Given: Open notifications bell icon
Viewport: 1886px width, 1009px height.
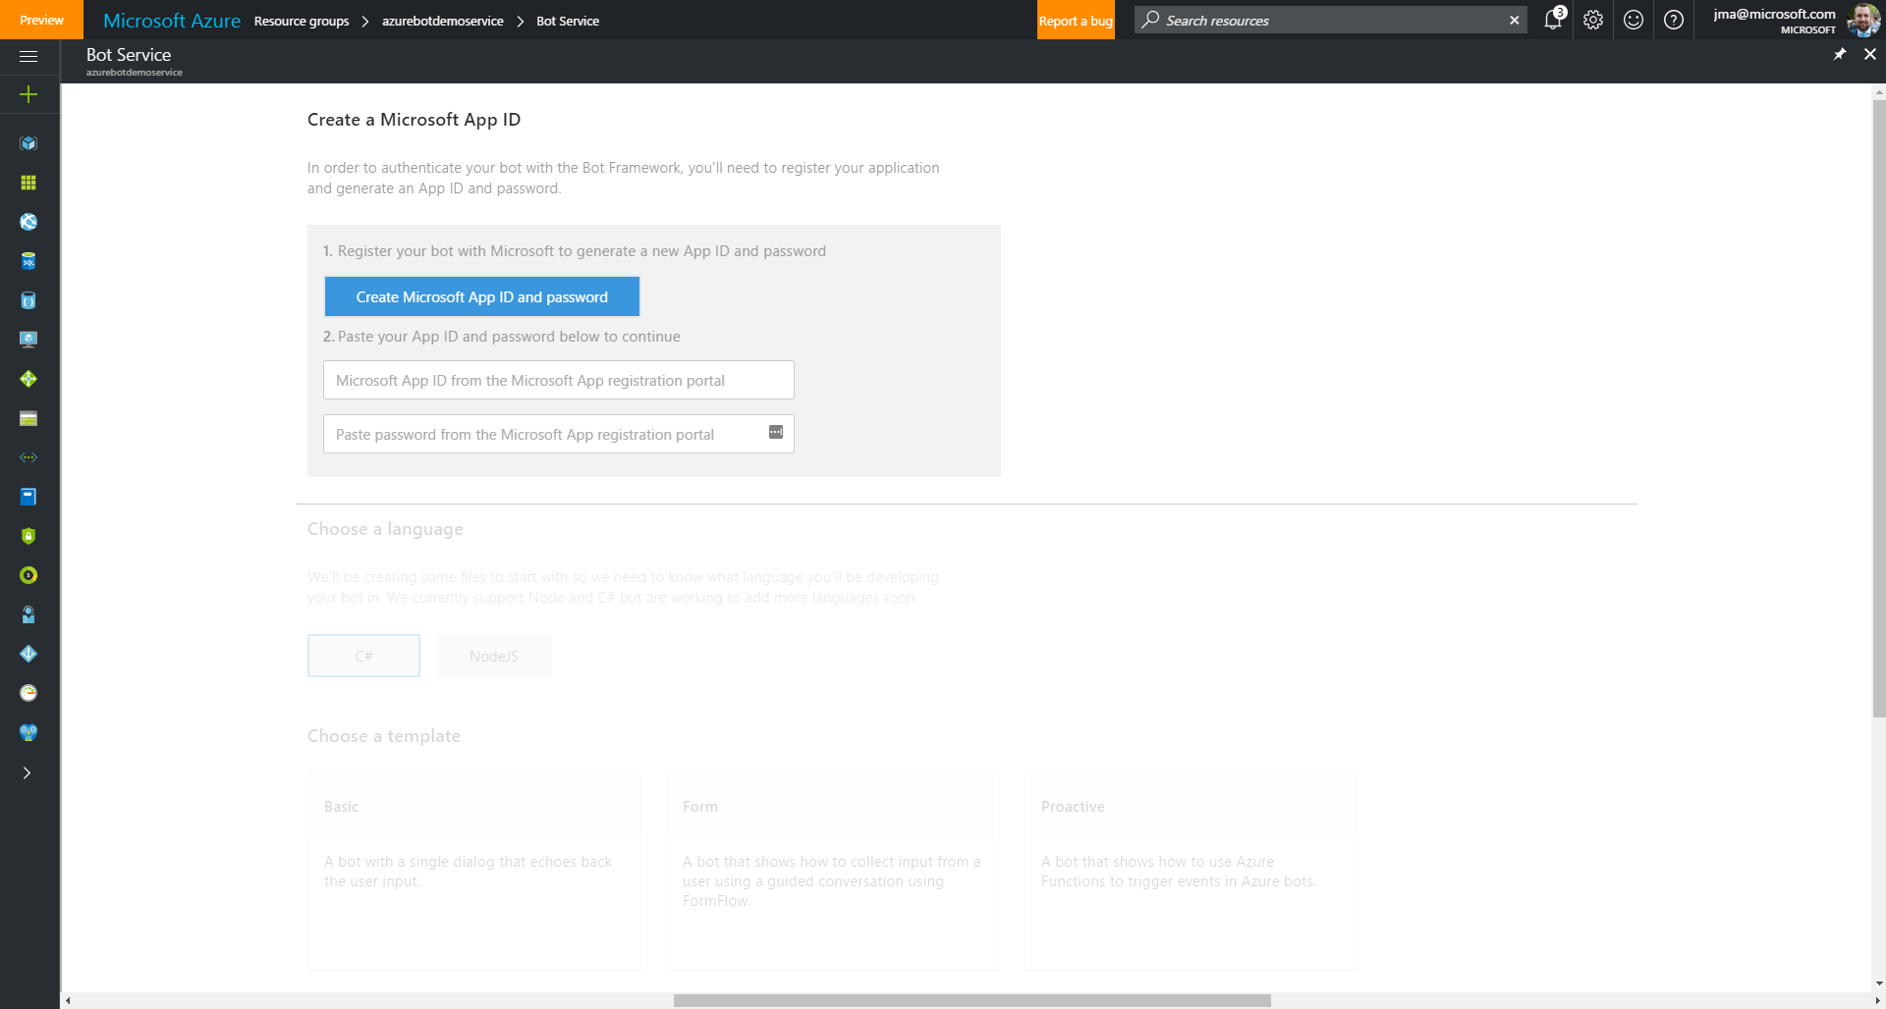Looking at the screenshot, I should point(1553,20).
